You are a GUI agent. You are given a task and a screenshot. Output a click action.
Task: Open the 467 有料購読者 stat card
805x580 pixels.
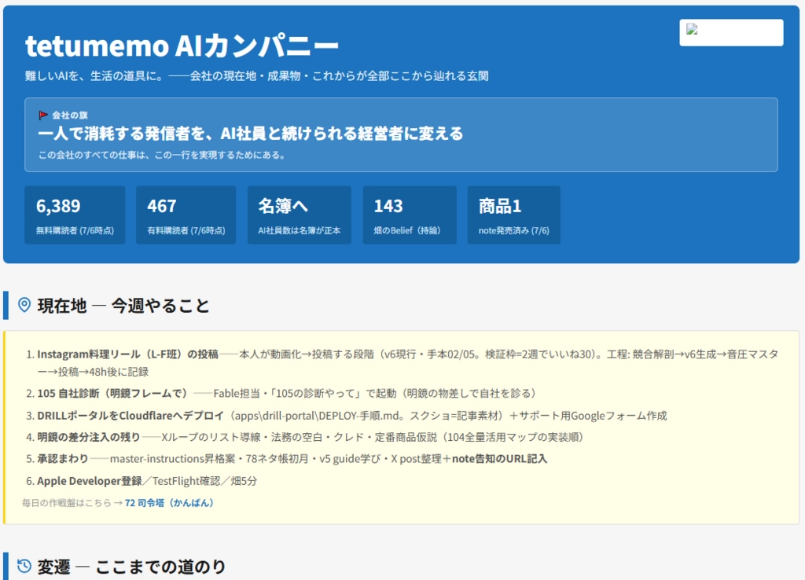[x=186, y=215]
